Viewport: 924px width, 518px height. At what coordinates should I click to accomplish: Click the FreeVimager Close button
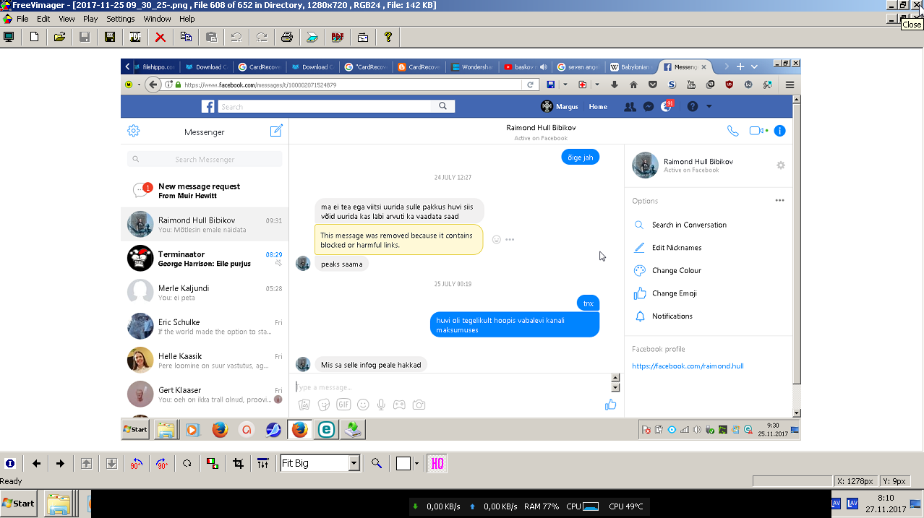917,5
